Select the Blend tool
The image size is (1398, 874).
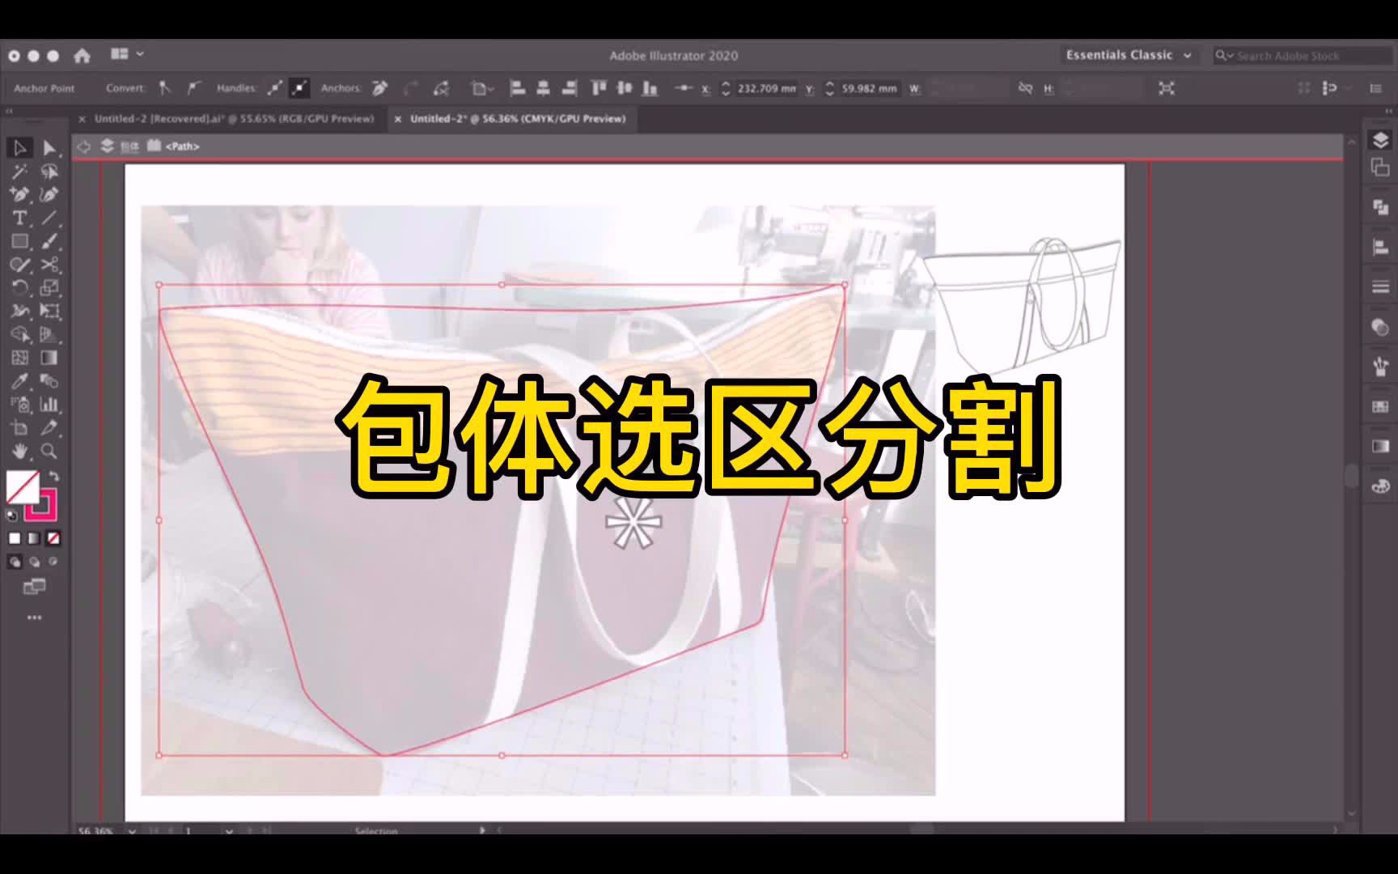click(49, 381)
